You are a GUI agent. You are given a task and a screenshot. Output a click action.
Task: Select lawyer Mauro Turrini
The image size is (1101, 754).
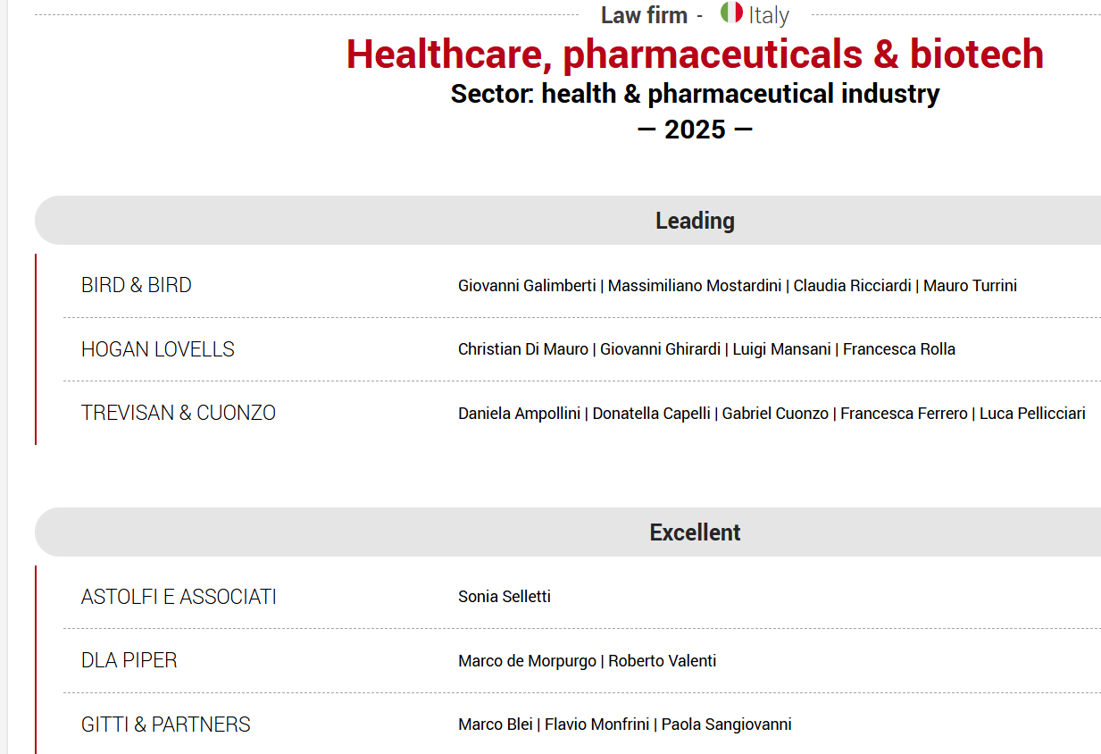click(970, 286)
